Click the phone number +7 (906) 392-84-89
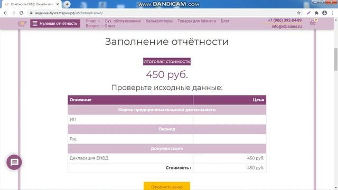338x190 pixels. tap(285, 20)
